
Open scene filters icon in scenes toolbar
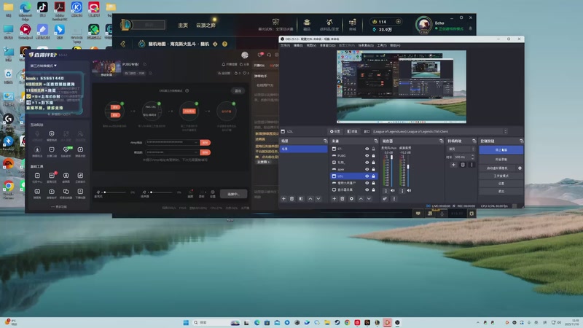coord(301,198)
